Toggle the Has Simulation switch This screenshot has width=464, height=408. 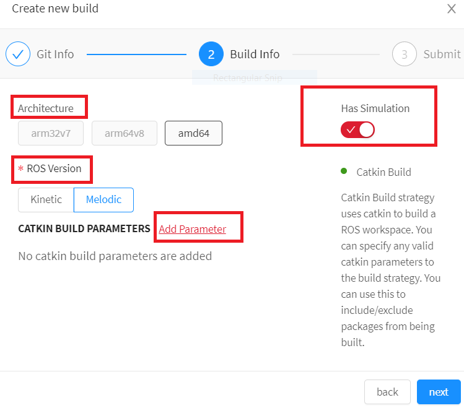[357, 130]
